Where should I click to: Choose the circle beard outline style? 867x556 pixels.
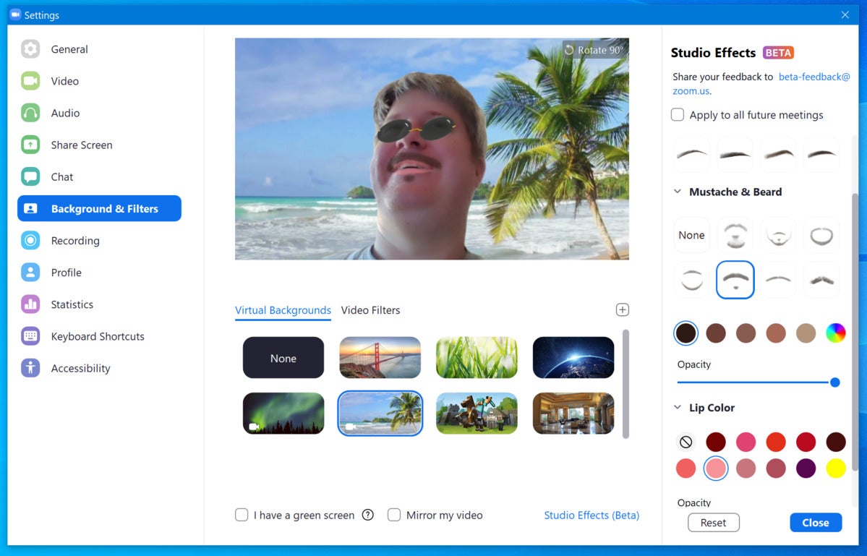pyautogui.click(x=821, y=236)
